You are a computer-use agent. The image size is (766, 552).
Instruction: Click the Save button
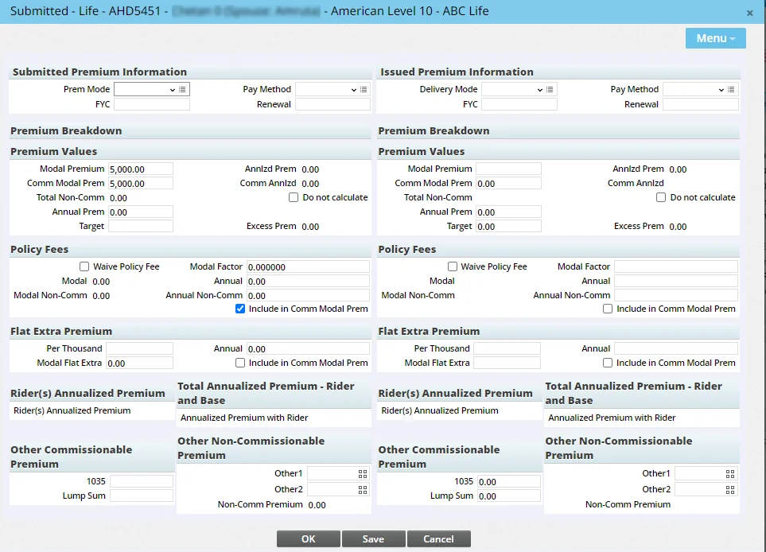pyautogui.click(x=373, y=538)
